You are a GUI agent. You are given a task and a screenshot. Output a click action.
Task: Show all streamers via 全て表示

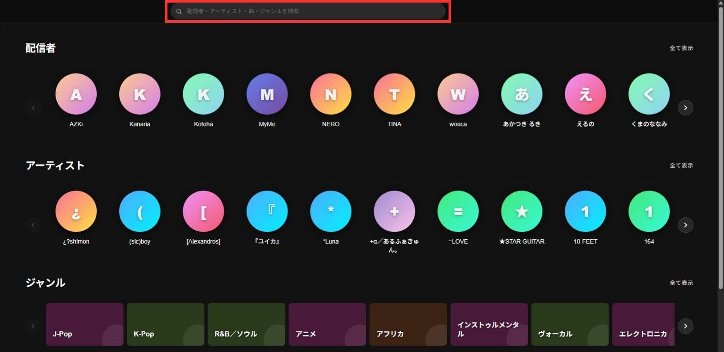point(681,48)
